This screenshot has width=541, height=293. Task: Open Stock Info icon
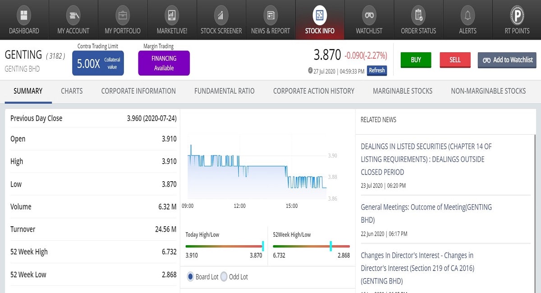click(x=320, y=15)
